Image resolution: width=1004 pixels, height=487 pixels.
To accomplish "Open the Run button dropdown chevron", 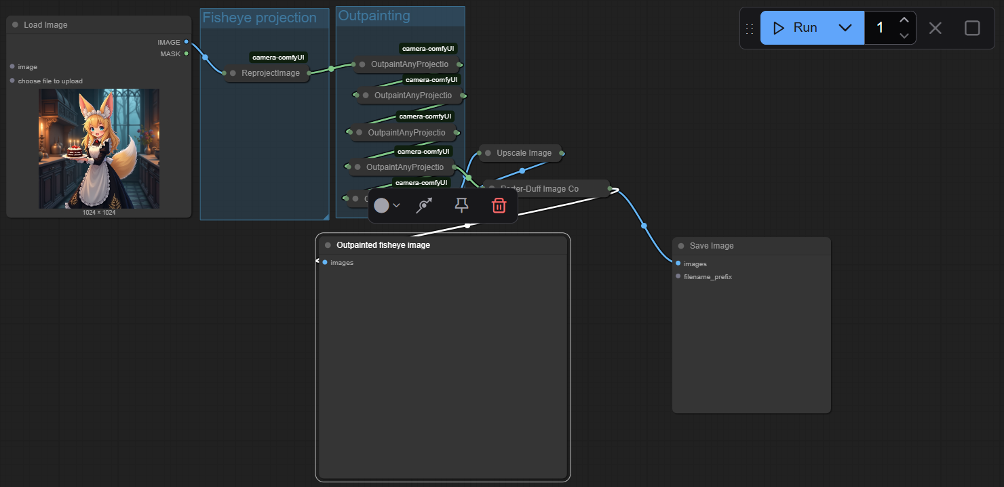I will tap(845, 28).
